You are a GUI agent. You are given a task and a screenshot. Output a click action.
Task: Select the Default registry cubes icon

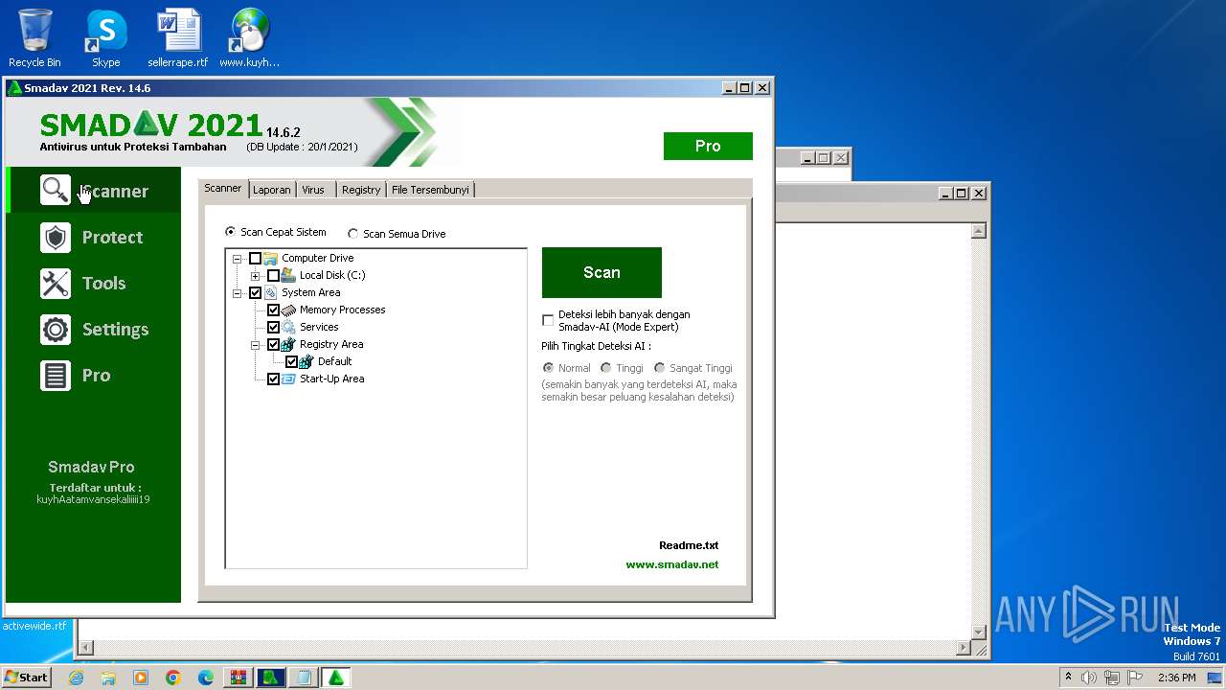coord(306,361)
